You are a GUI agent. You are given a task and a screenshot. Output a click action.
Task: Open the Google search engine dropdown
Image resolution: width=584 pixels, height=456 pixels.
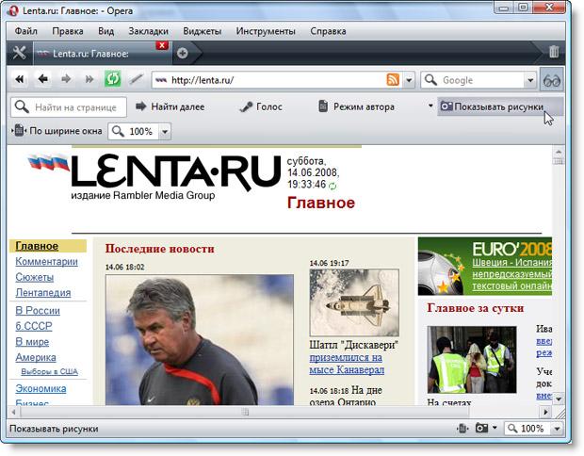[530, 80]
